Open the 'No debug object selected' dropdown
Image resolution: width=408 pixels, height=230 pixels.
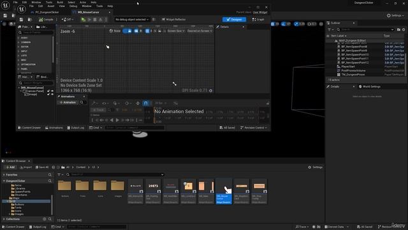click(132, 20)
